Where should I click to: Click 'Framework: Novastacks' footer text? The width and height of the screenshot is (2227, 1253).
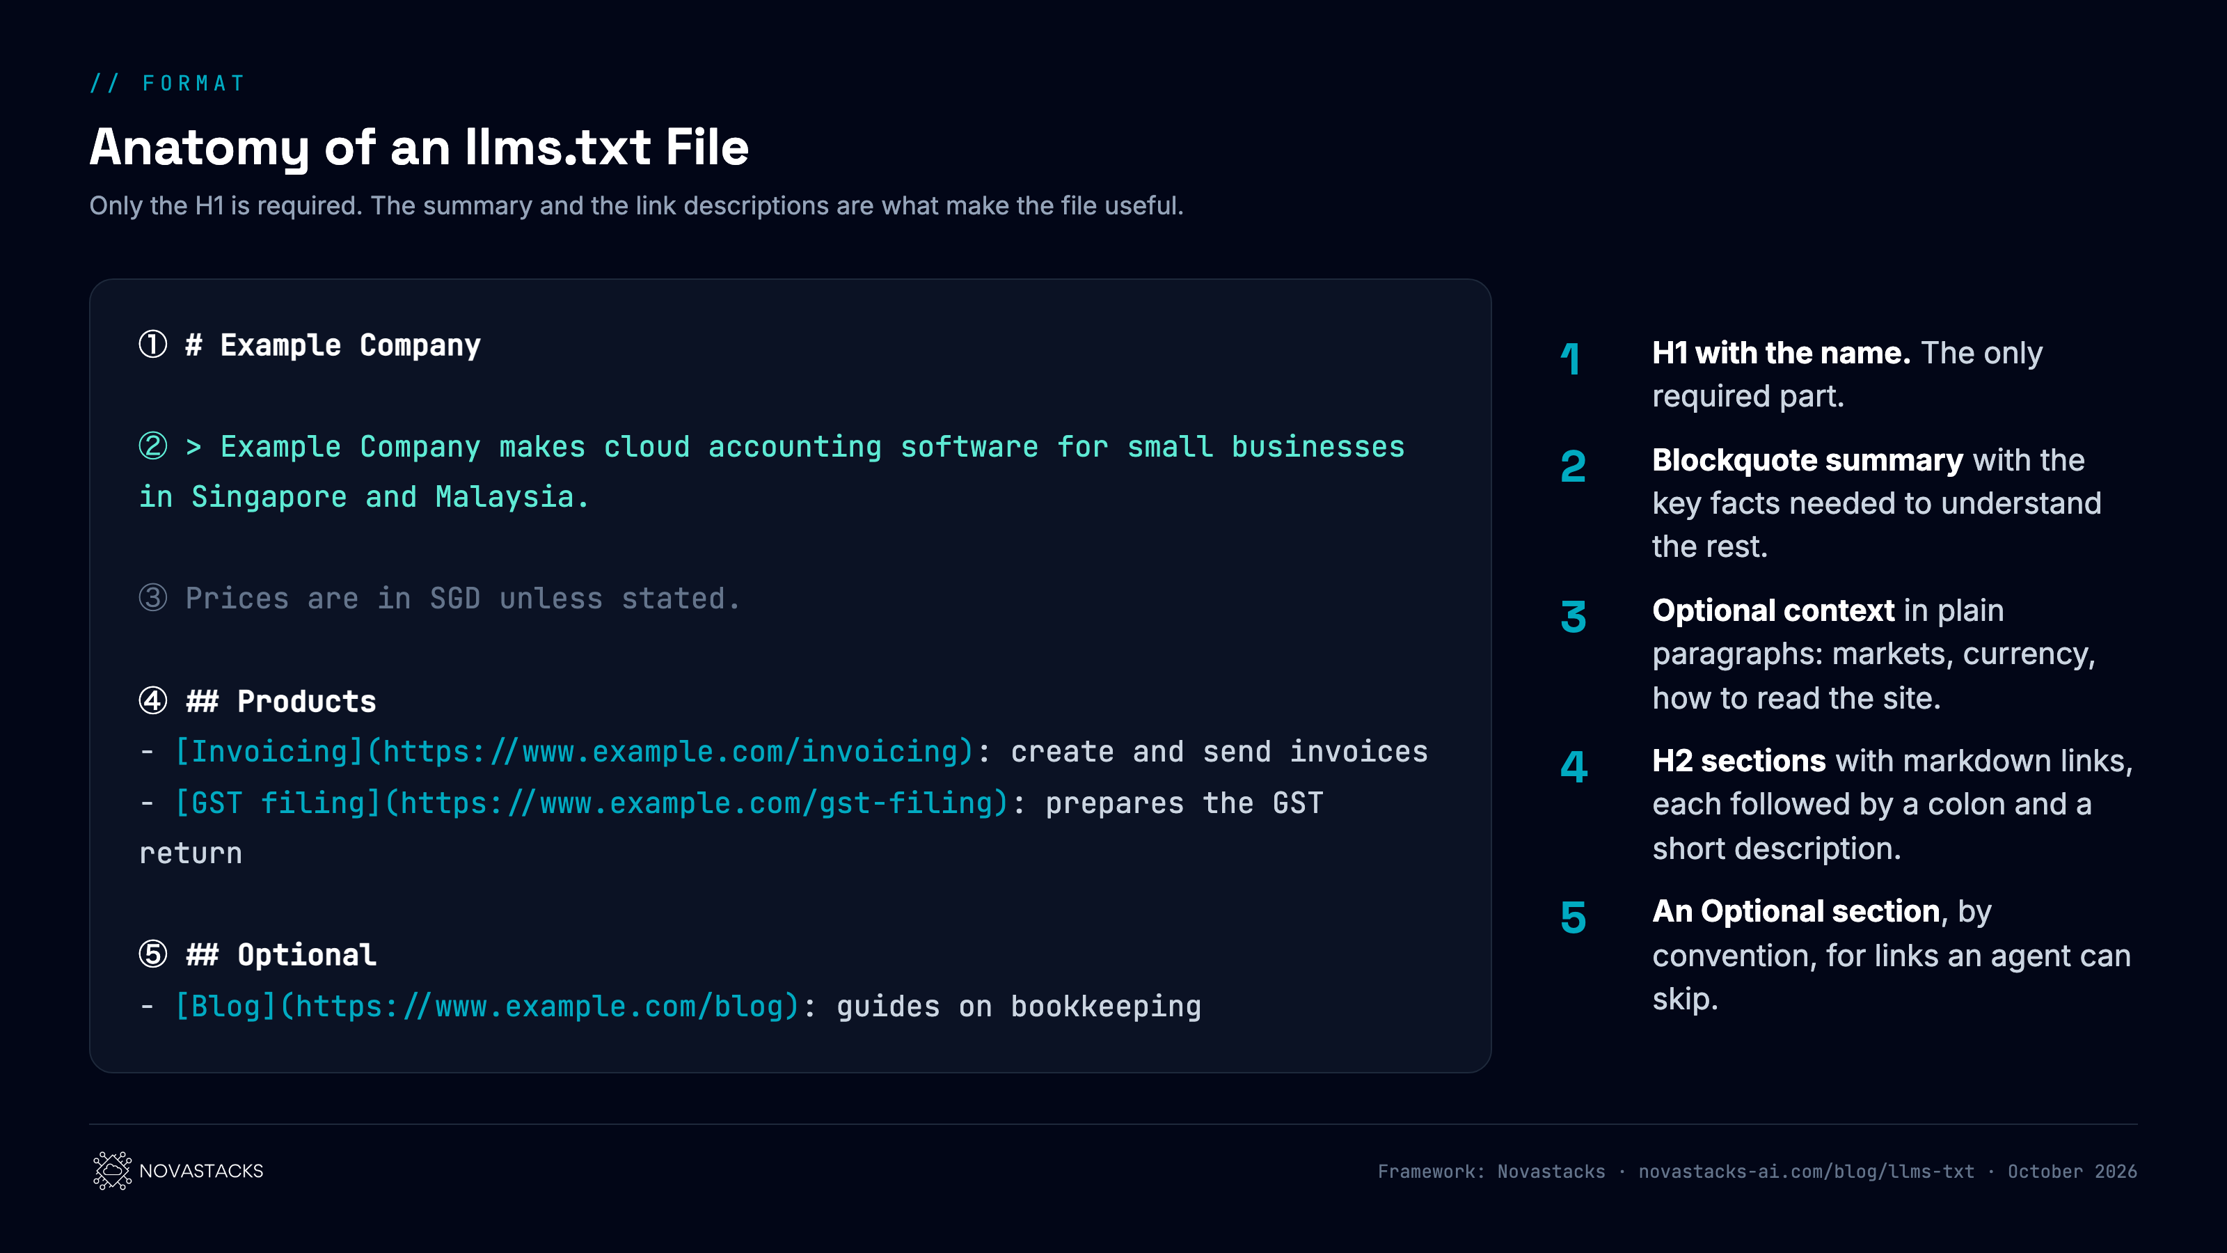pyautogui.click(x=1491, y=1171)
